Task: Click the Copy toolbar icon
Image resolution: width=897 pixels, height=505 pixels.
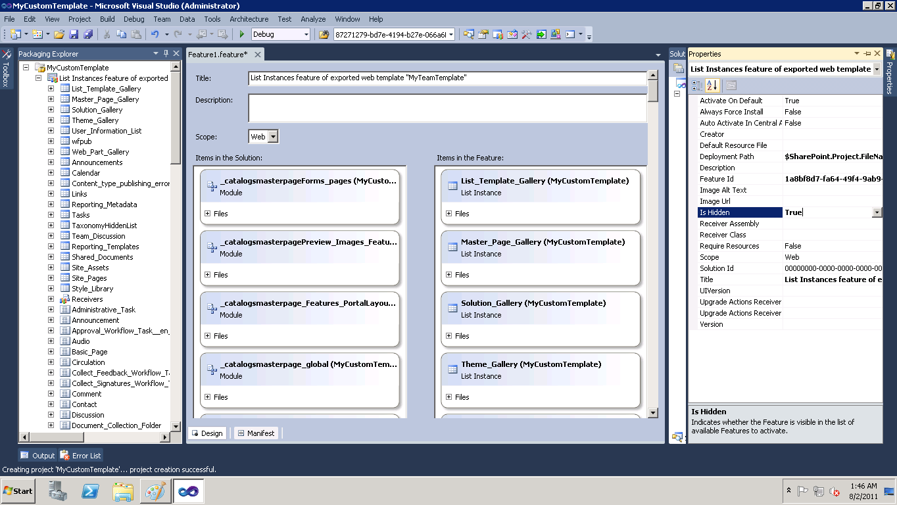Action: (x=122, y=34)
